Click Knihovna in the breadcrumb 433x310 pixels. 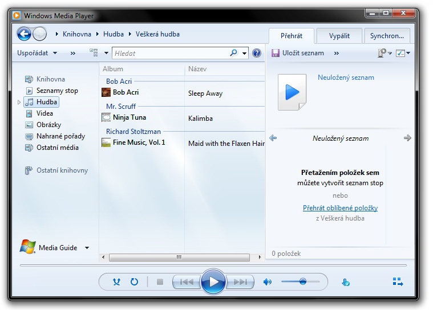coord(77,34)
